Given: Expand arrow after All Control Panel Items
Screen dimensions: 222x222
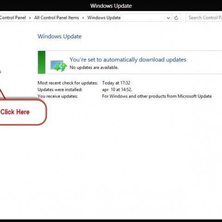Looking at the screenshot, I should point(83,18).
